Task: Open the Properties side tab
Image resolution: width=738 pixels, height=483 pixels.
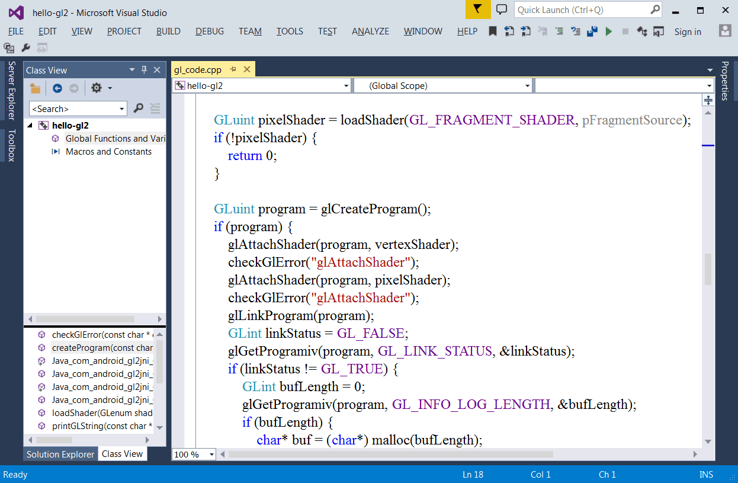Action: pyautogui.click(x=724, y=80)
